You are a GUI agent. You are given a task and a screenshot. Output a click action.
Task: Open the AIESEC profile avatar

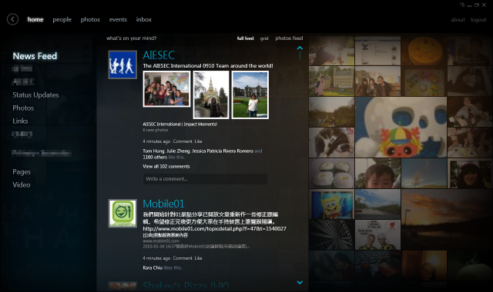click(122, 65)
